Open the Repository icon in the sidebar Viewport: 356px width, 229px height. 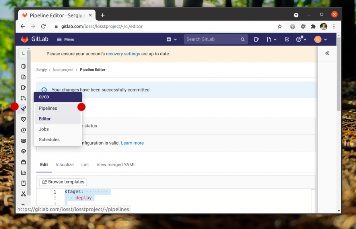(x=23, y=77)
